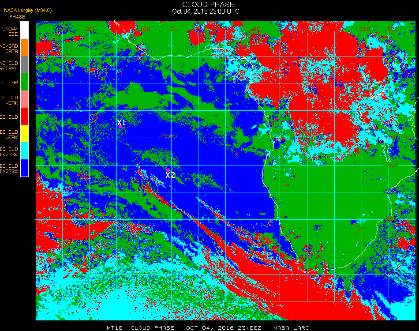Click the "T>273K" legend label
Screen dimensions: 419x331
[9, 171]
